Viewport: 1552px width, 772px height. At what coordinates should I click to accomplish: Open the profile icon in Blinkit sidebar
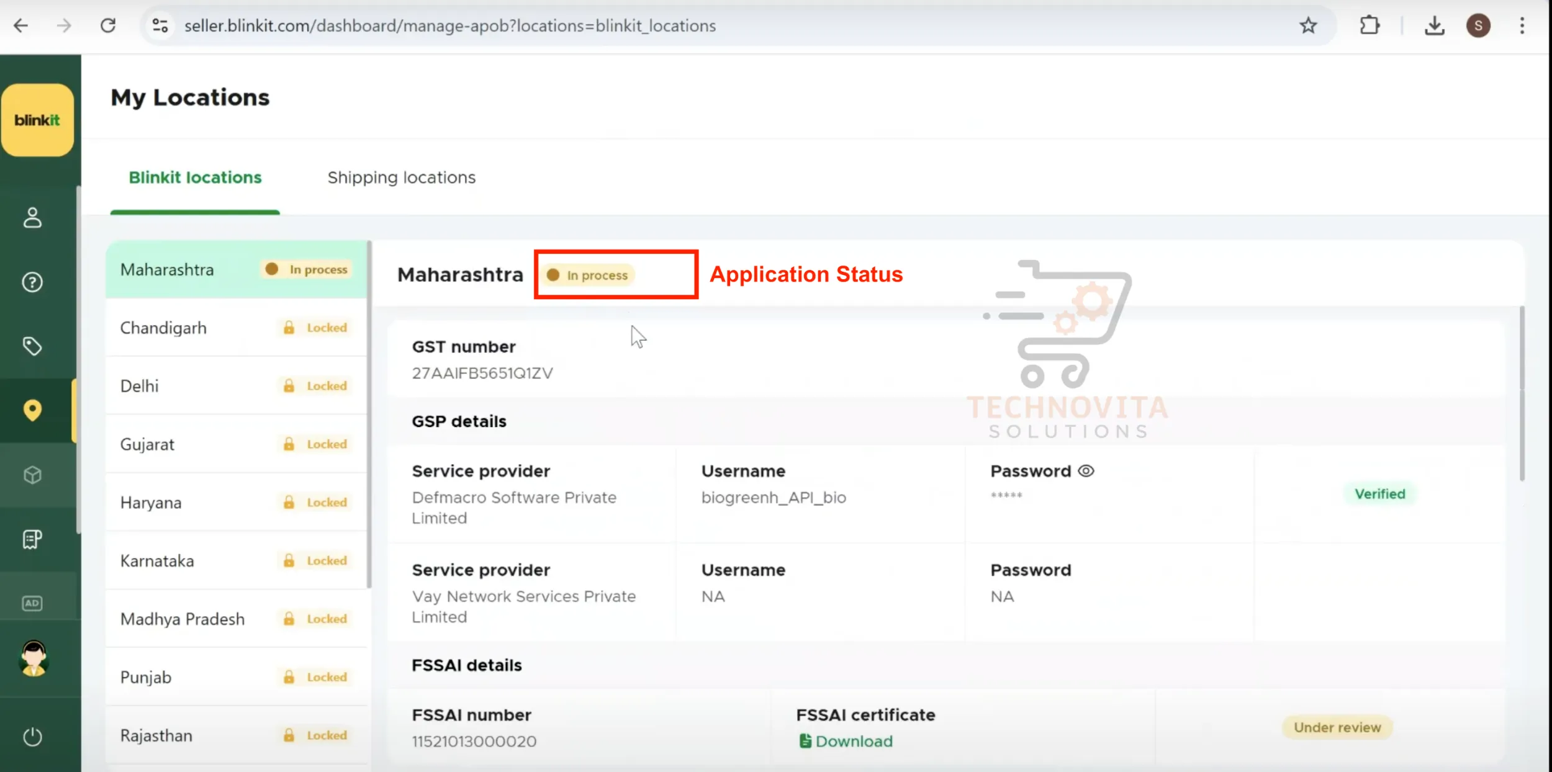(x=32, y=218)
